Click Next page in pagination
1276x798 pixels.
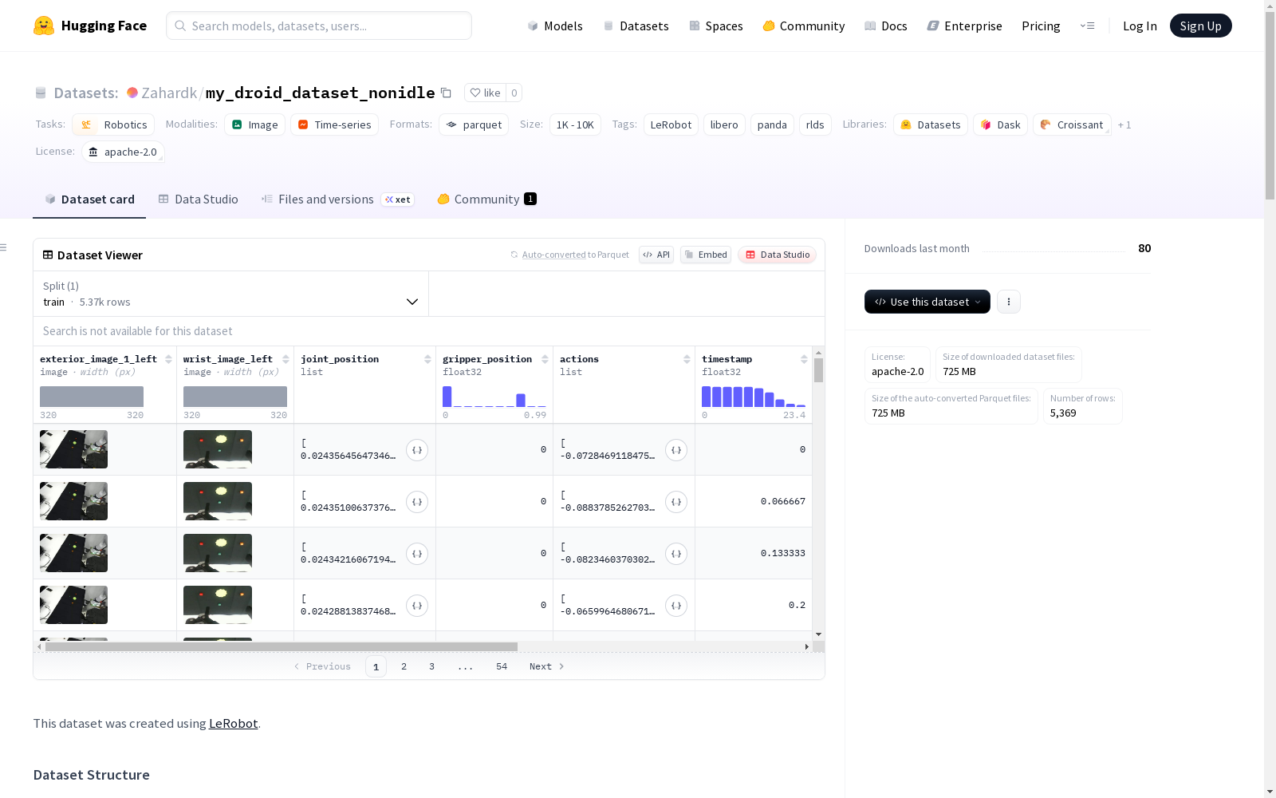pos(547,666)
